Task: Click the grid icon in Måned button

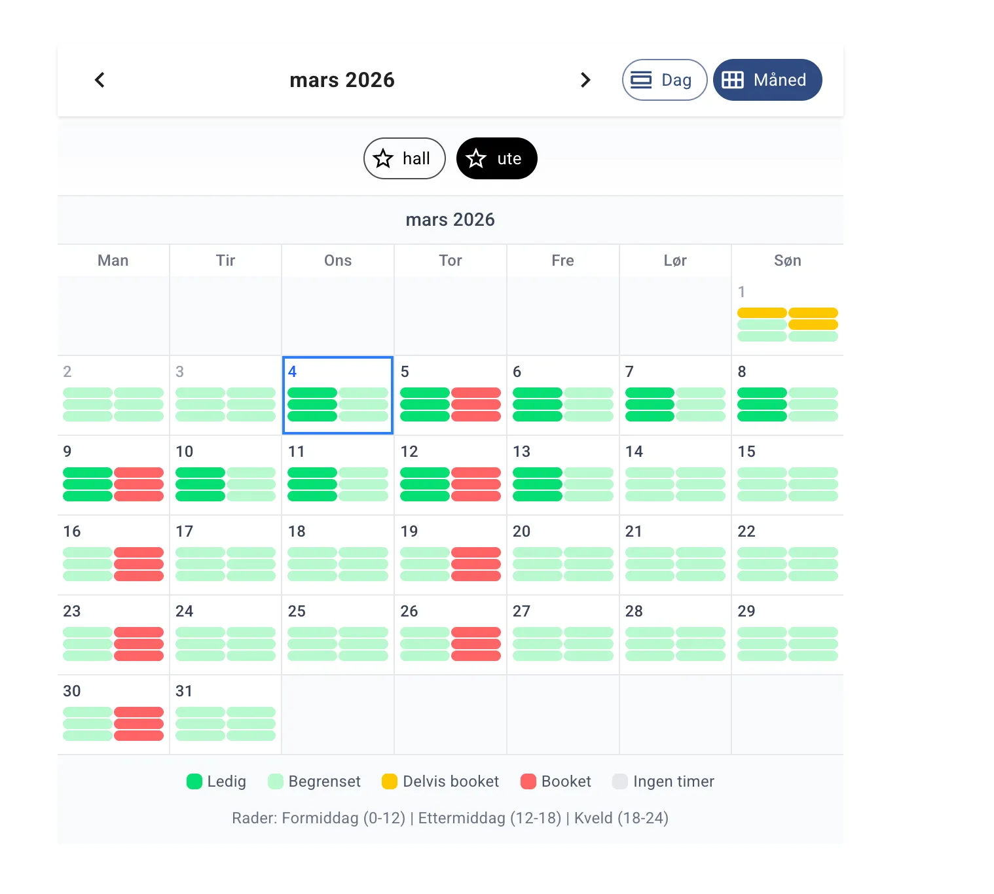Action: [732, 80]
